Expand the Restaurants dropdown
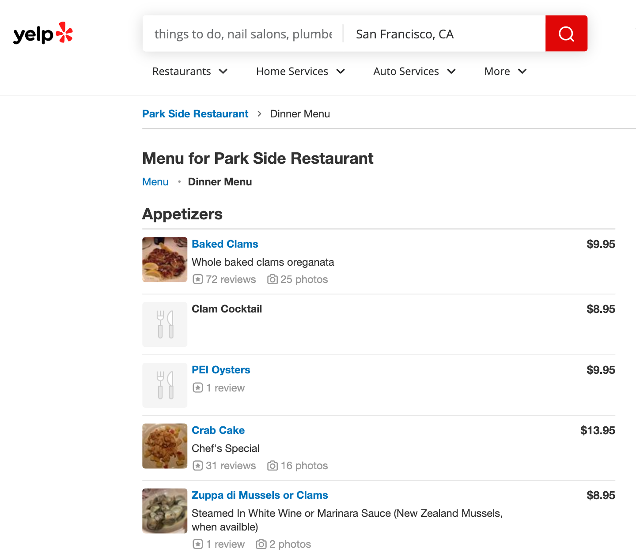Image resolution: width=636 pixels, height=557 pixels. click(x=190, y=72)
